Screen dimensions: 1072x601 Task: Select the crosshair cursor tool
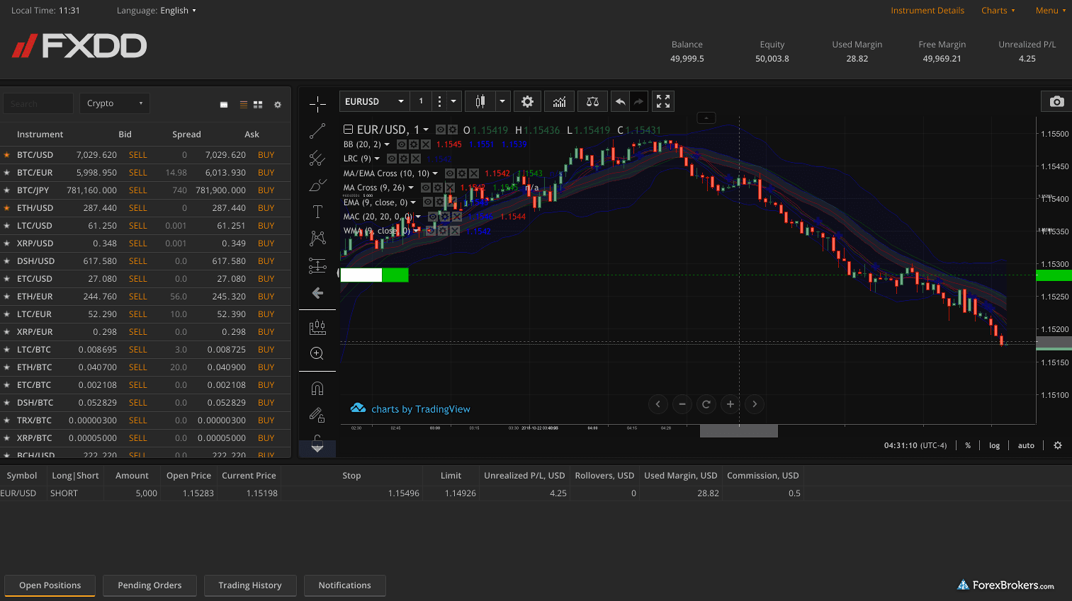pyautogui.click(x=317, y=105)
